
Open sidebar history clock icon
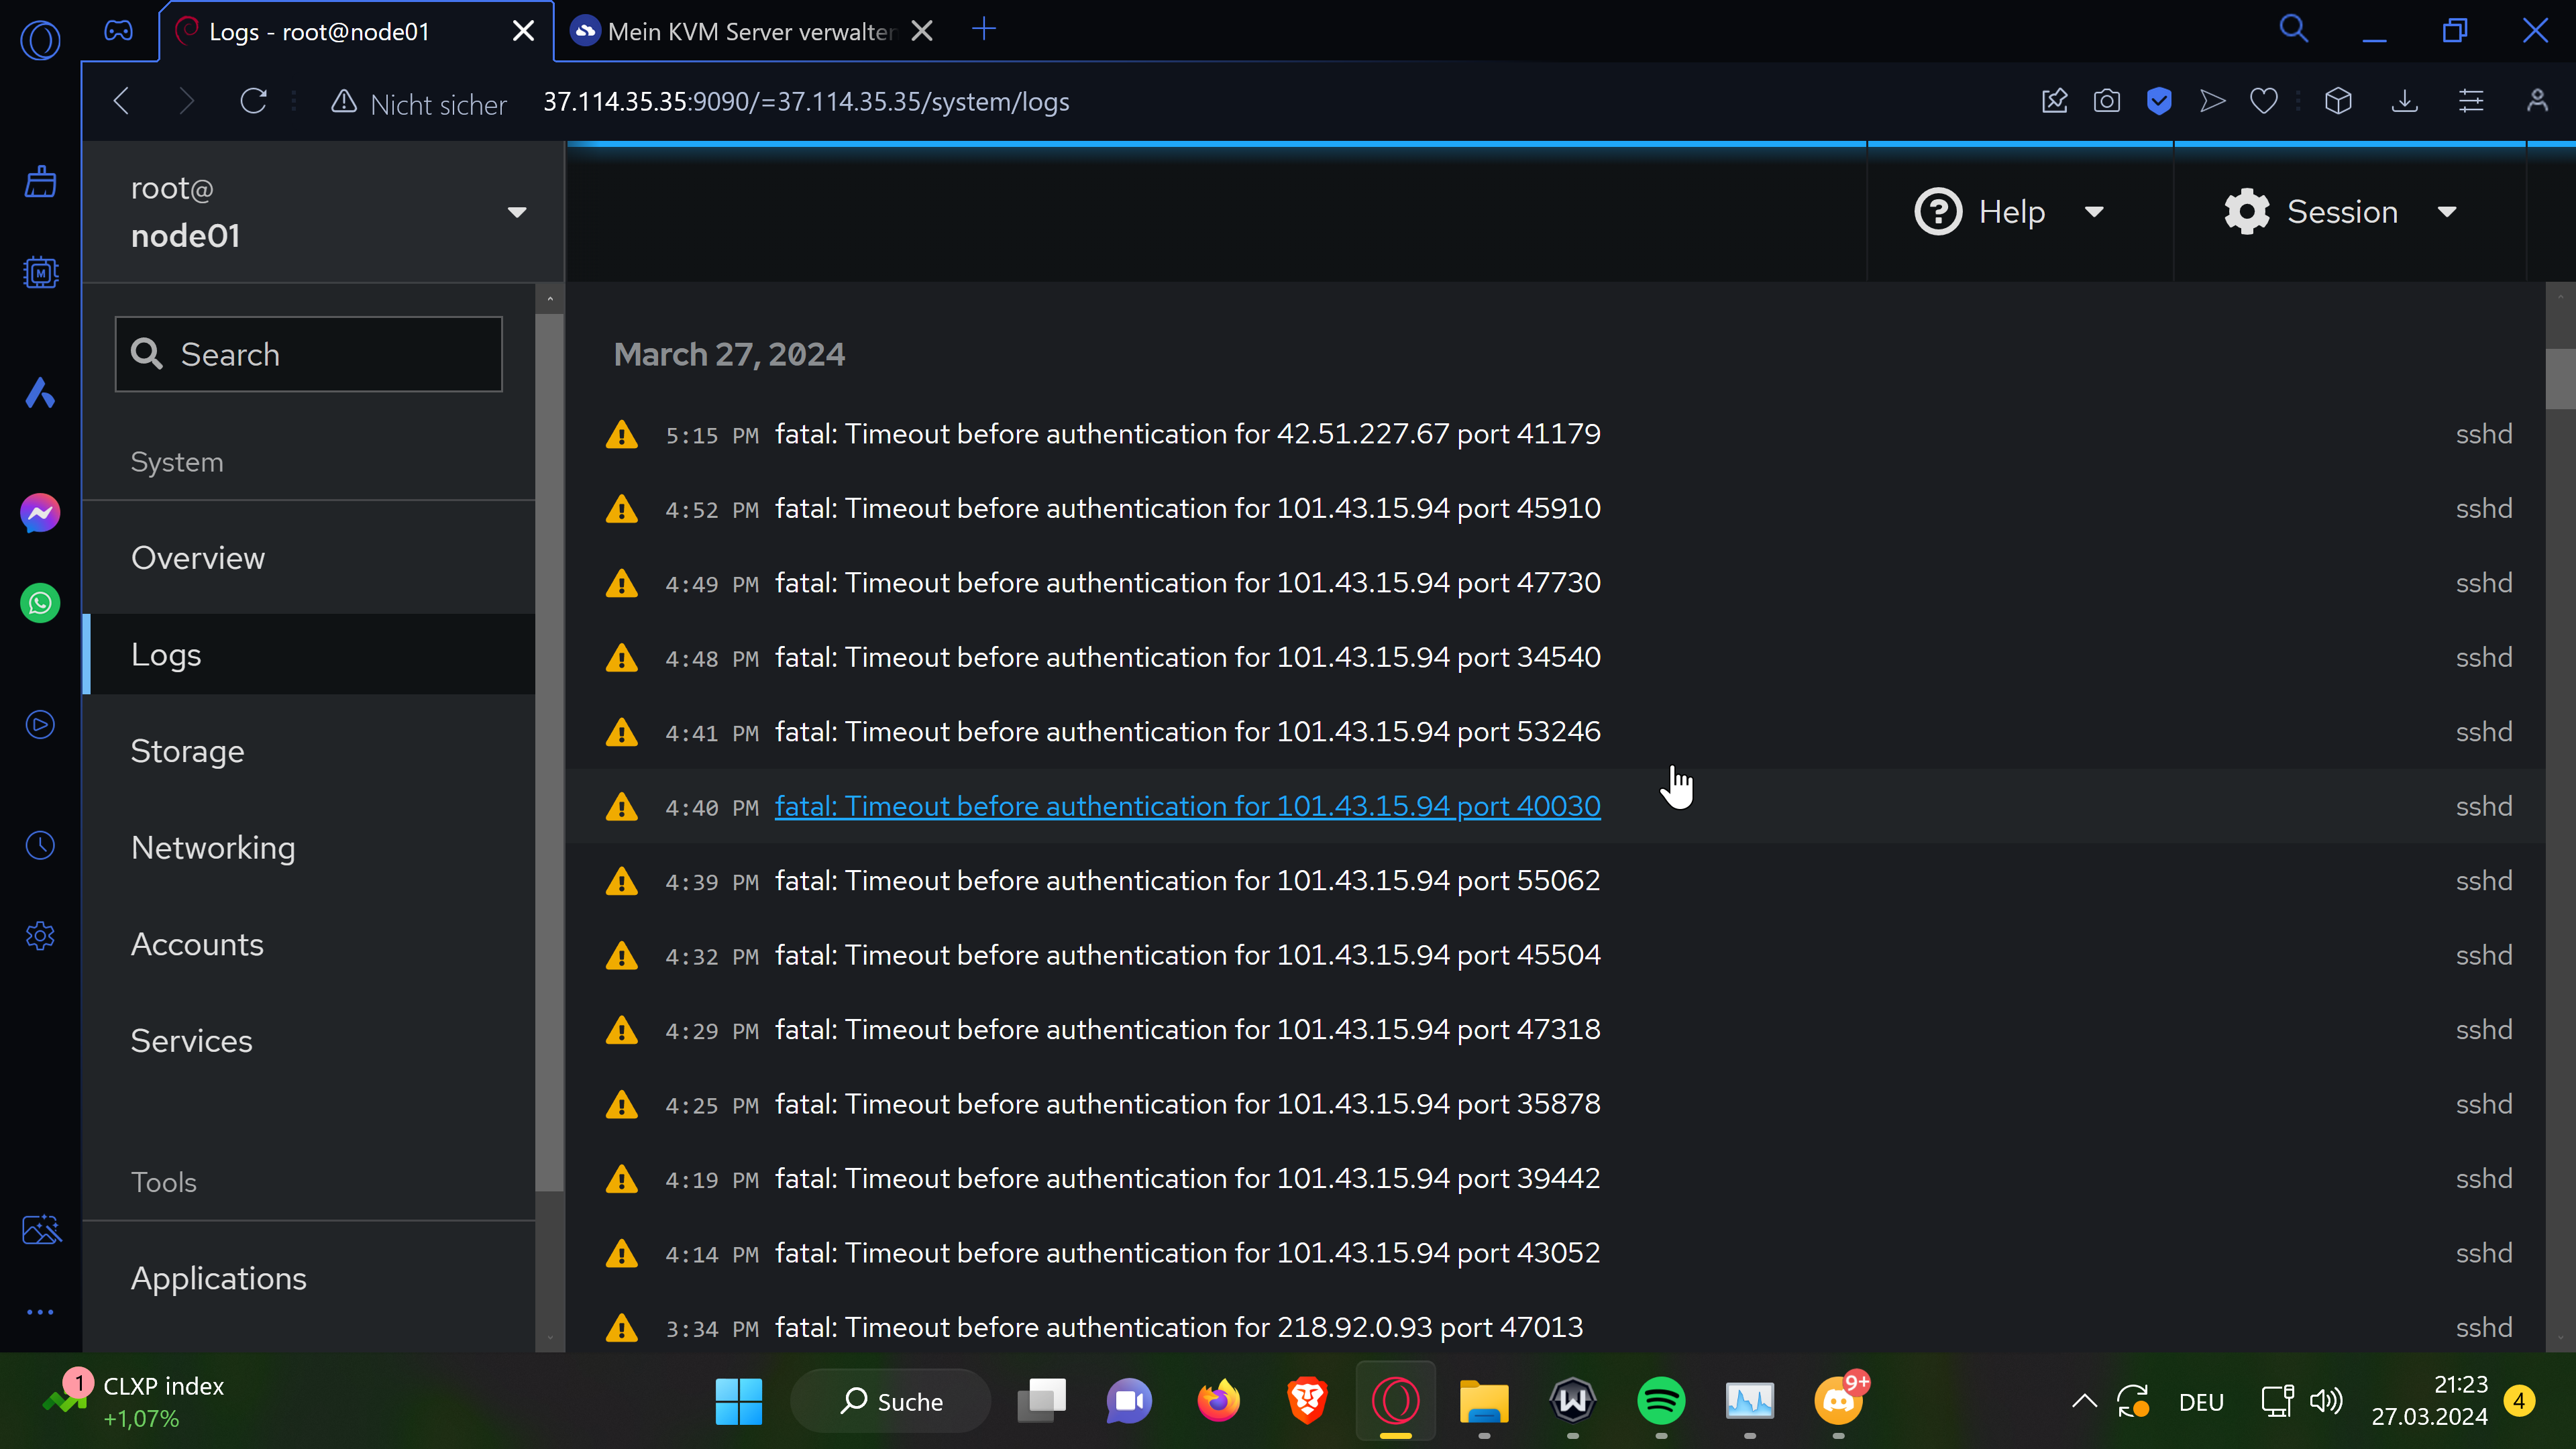pyautogui.click(x=40, y=845)
